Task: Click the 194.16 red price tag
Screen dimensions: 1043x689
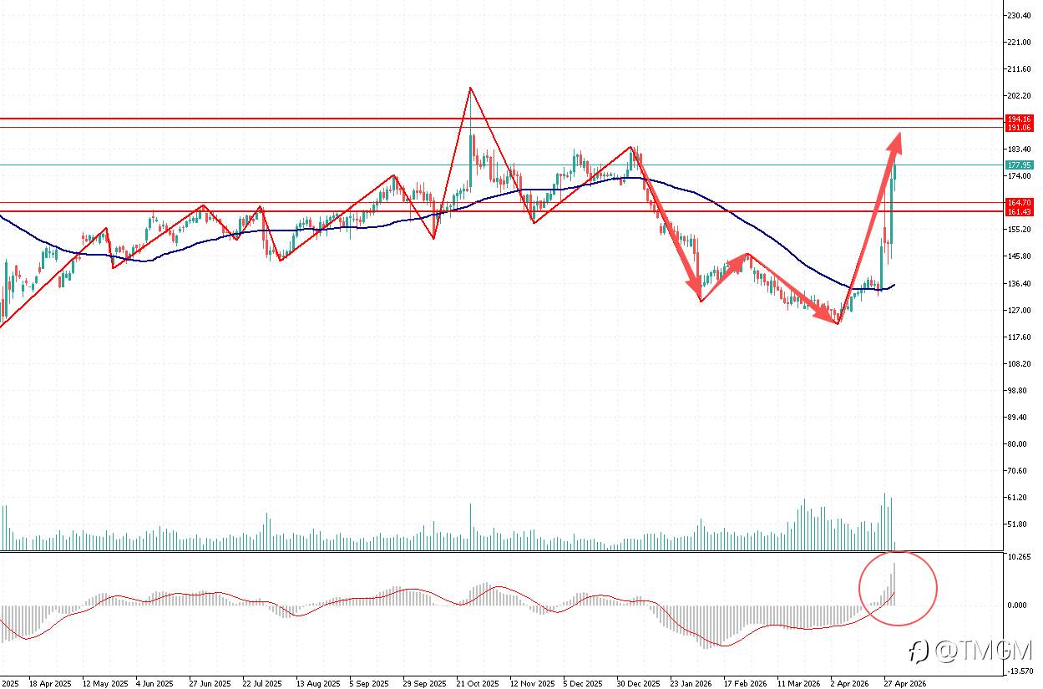Action: click(x=1020, y=119)
